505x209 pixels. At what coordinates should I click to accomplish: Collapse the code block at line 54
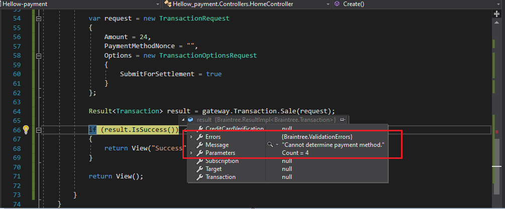(x=39, y=19)
